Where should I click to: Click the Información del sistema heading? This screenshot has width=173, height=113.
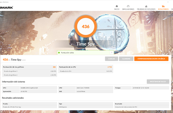click(x=13, y=82)
